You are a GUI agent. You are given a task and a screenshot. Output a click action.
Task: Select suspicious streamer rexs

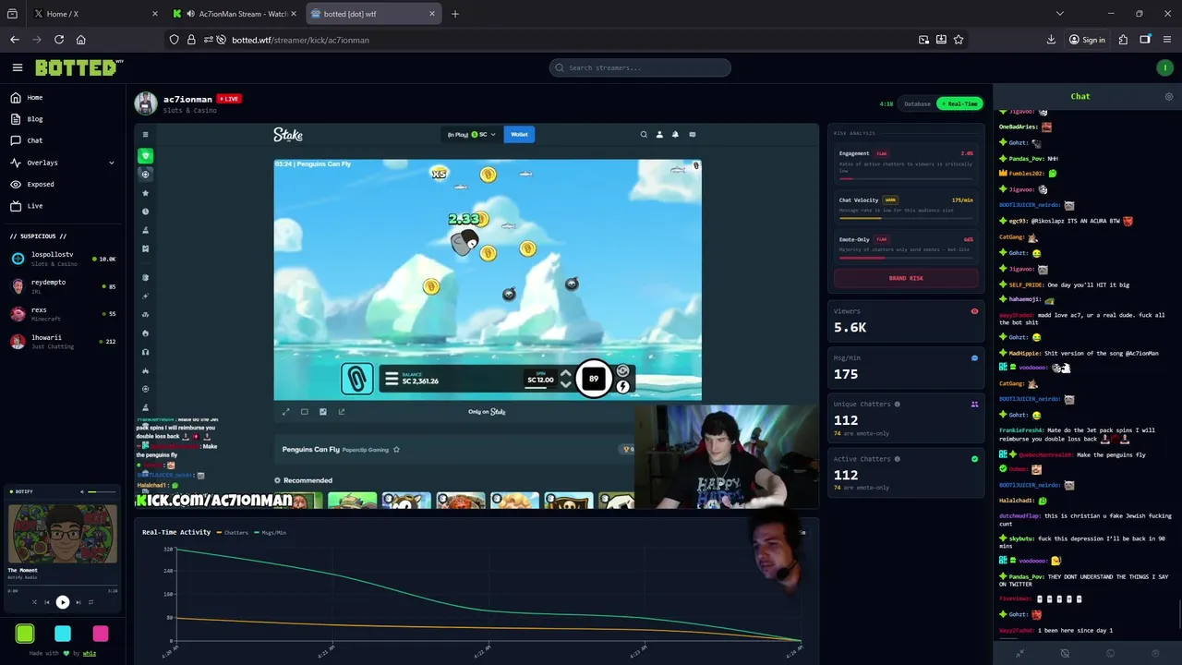(x=63, y=314)
